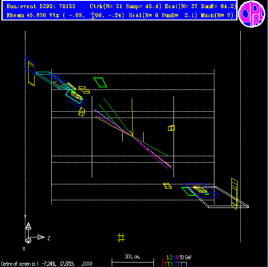The width and height of the screenshot is (268, 267).
Task: Click the Ebeam 45.600 value
Action: [x=26, y=15]
